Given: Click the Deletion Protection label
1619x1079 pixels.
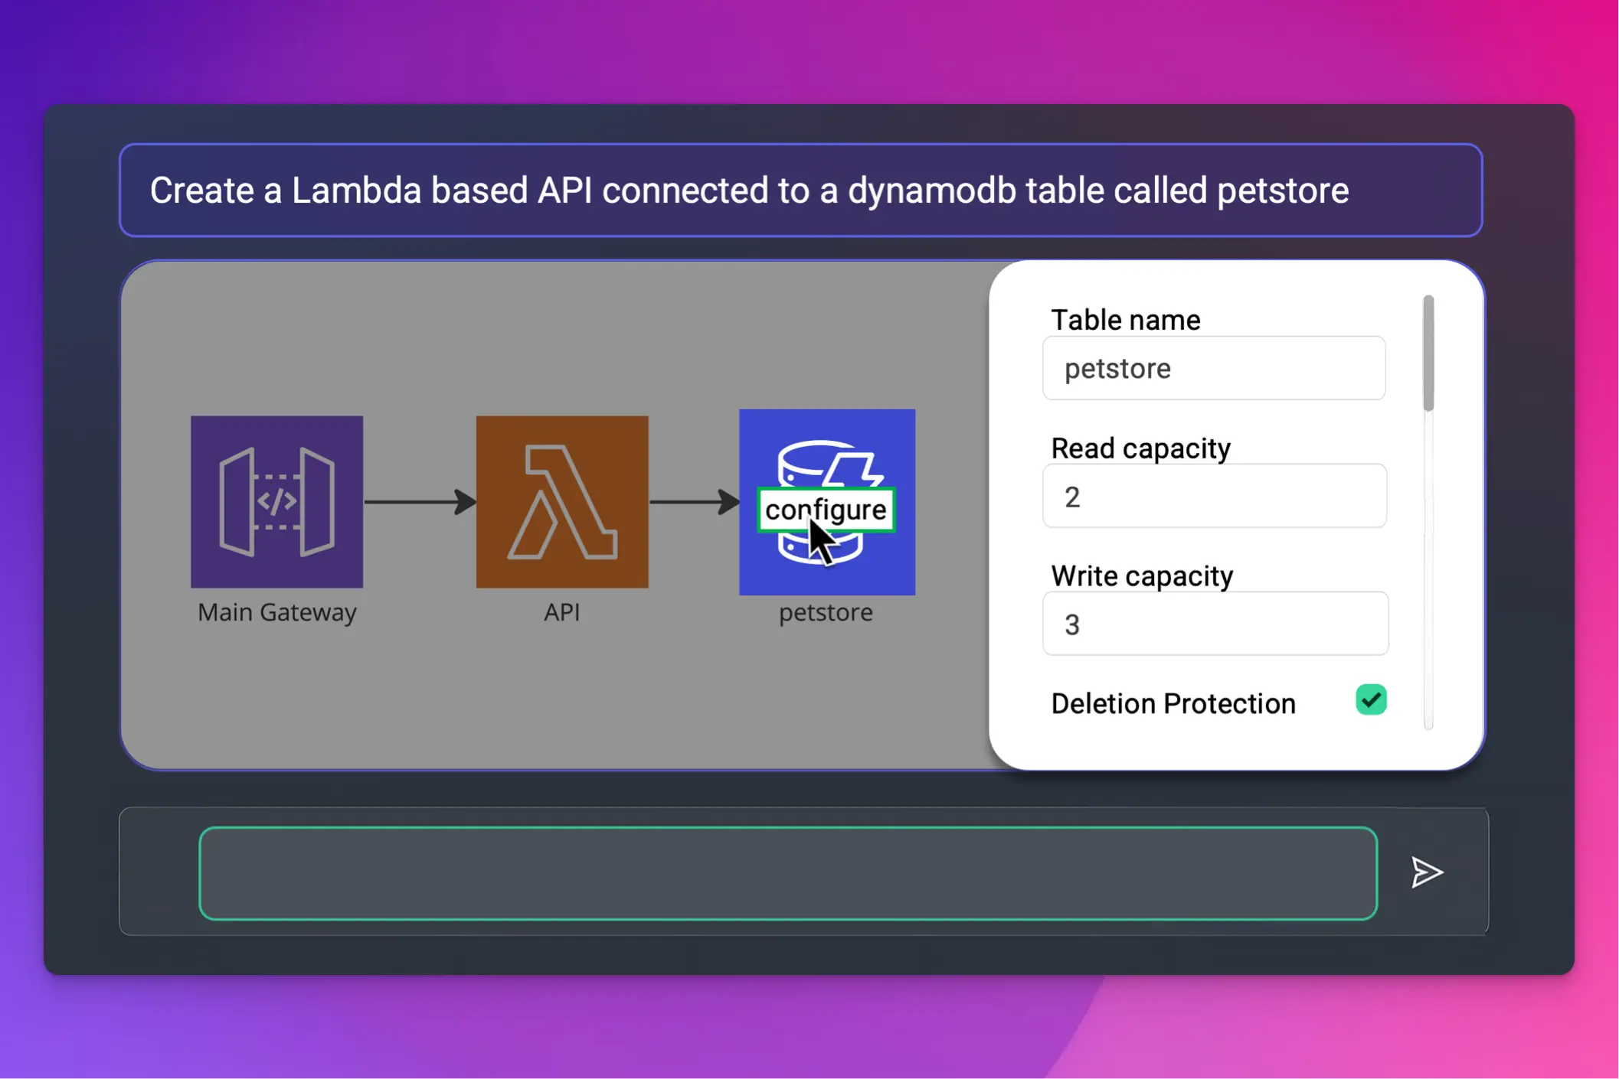Looking at the screenshot, I should (x=1173, y=703).
